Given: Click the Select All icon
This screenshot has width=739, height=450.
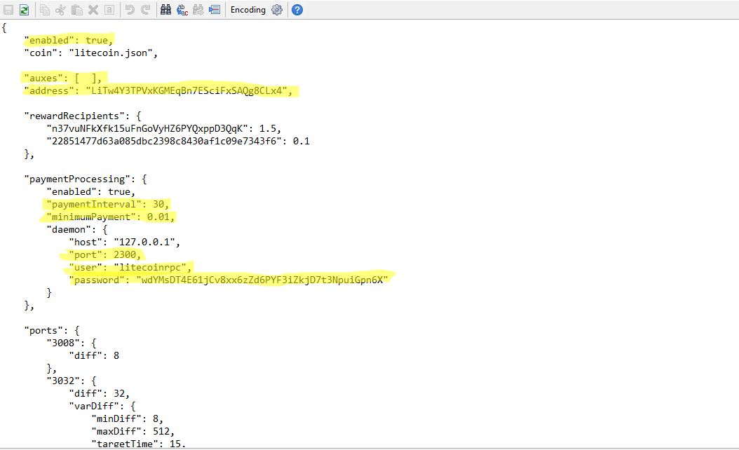Looking at the screenshot, I should [x=109, y=10].
